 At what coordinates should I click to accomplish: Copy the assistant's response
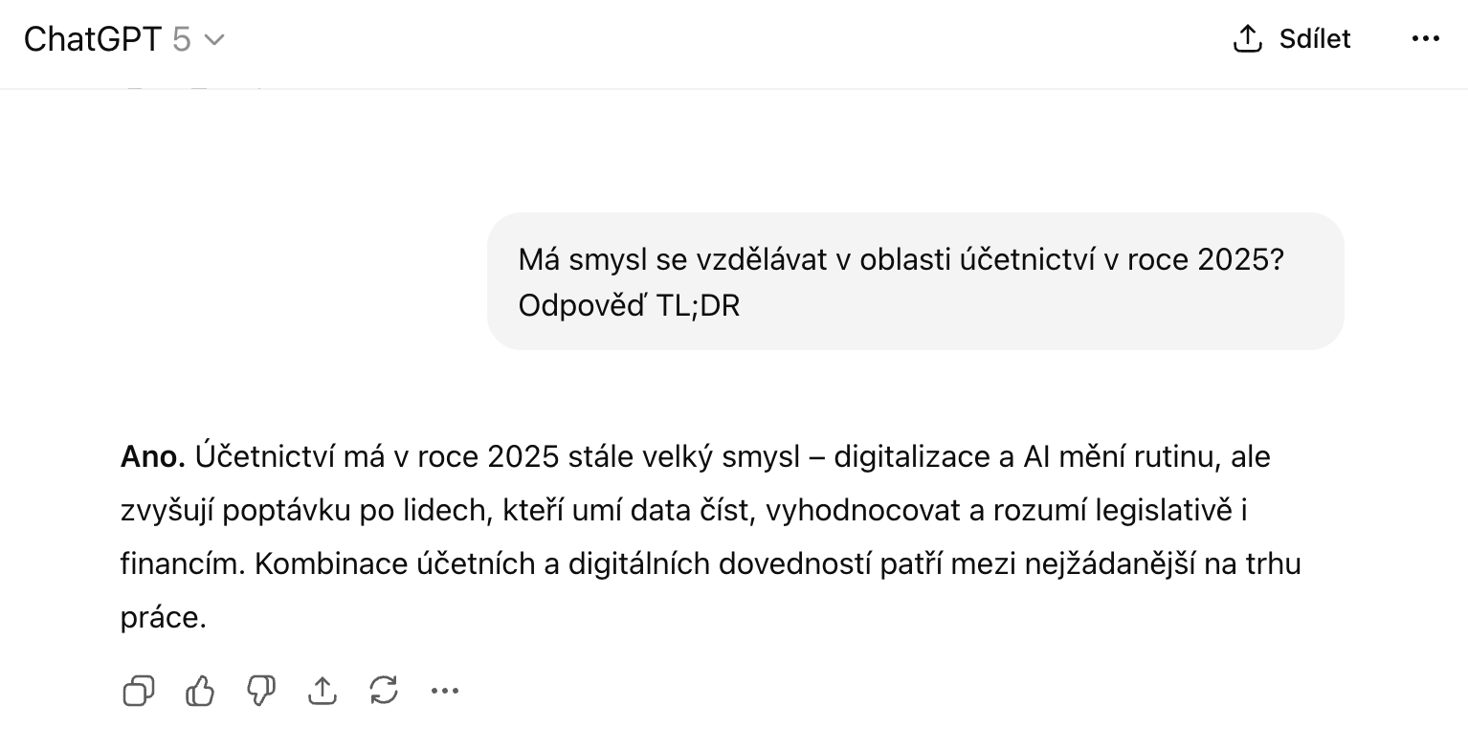click(x=139, y=690)
